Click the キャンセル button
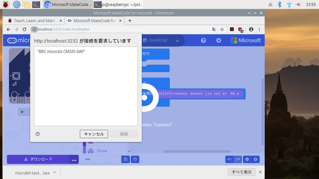Viewport: 319px width, 179px height. click(94, 134)
